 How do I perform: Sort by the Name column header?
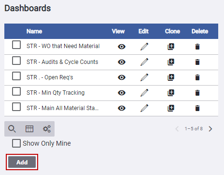click(34, 31)
